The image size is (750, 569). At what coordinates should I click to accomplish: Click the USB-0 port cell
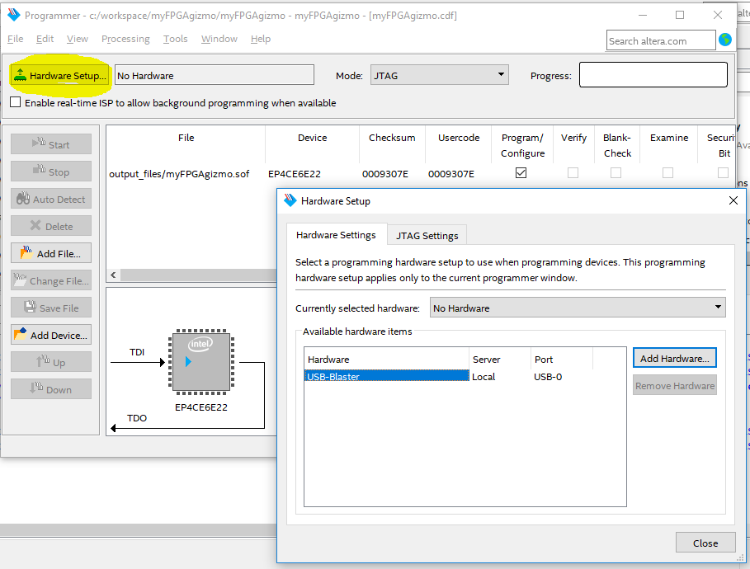[548, 377]
